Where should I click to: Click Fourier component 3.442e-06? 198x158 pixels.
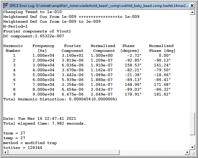(x=73, y=75)
